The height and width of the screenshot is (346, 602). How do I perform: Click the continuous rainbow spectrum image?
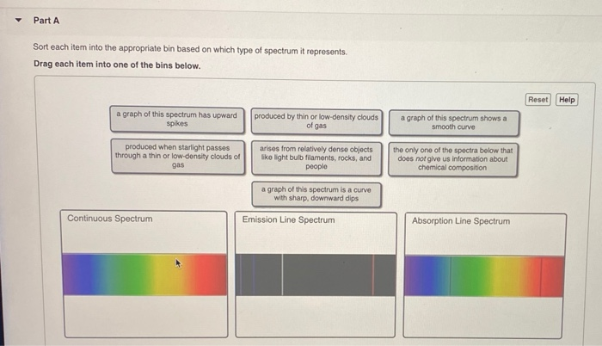tap(144, 275)
